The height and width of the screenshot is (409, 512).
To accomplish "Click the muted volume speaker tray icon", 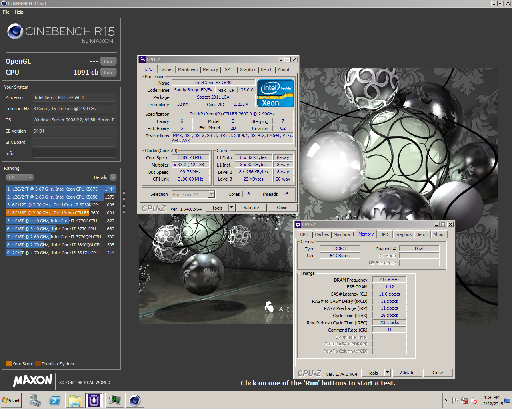I will pyautogui.click(x=474, y=401).
